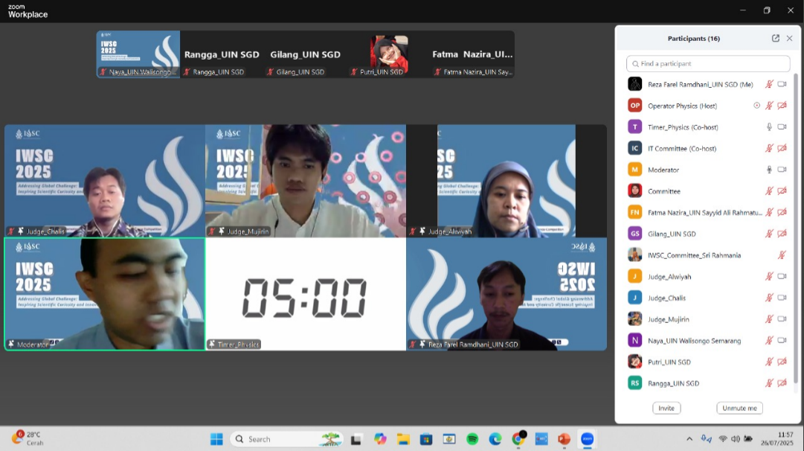Open PowerPoint from the taskbar
The image size is (804, 451).
click(x=564, y=439)
